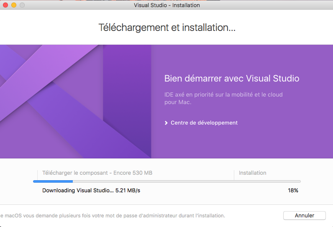Click the 'IDE axé en priorité' description text
Image resolution: width=333 pixels, height=227 pixels.
point(223,98)
